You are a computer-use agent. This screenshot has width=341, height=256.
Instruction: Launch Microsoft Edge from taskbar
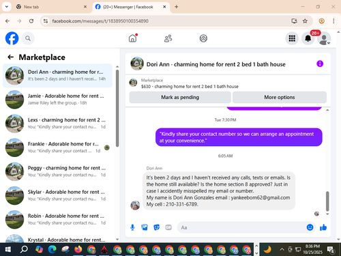tap(52, 250)
